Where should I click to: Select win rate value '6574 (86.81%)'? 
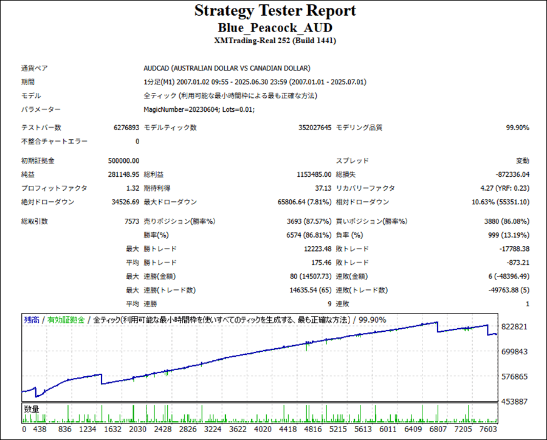[309, 235]
